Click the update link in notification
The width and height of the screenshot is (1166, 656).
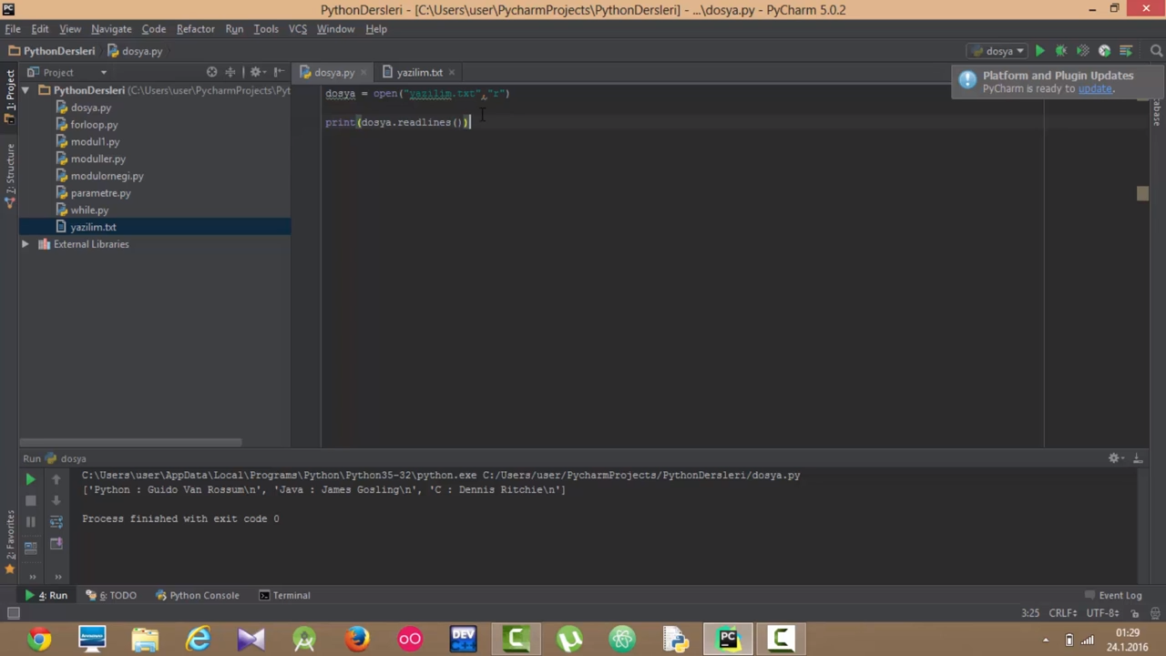click(x=1094, y=89)
